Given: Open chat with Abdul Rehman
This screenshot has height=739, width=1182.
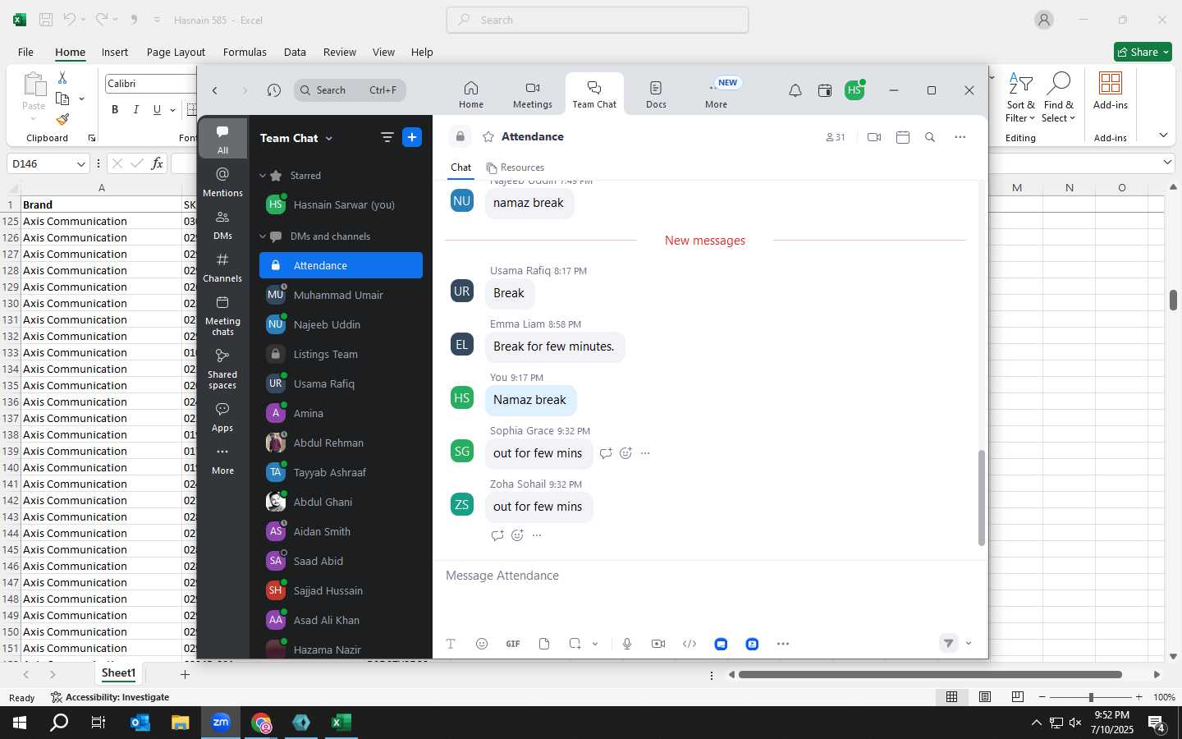Looking at the screenshot, I should tap(341, 443).
